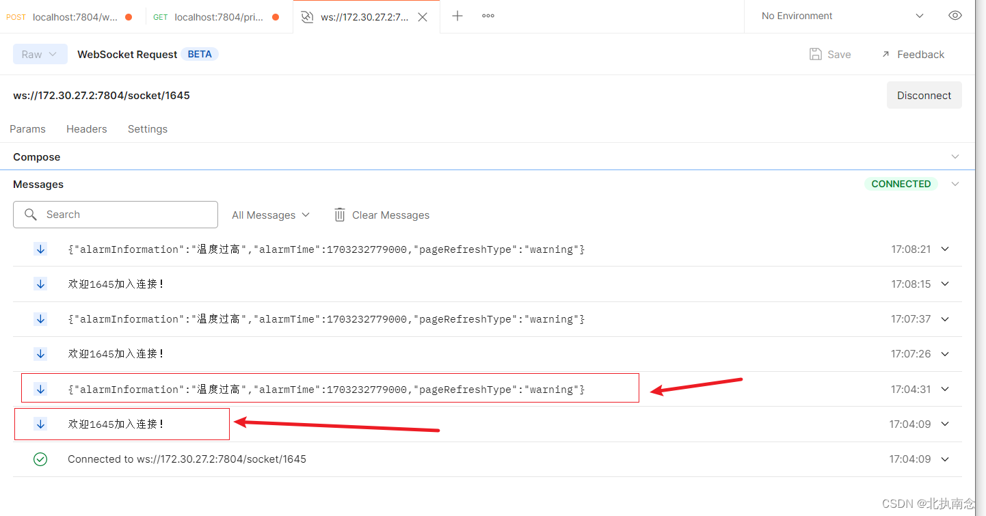Expand the 17:08:15 message chevron
Screen dimensions: 986x516
click(946, 284)
